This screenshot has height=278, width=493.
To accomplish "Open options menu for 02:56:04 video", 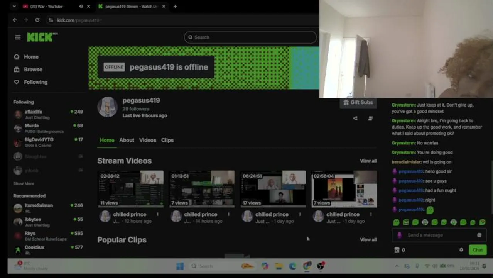I will [x=371, y=214].
